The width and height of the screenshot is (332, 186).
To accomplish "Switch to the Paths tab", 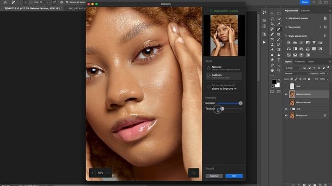I will click(x=311, y=61).
